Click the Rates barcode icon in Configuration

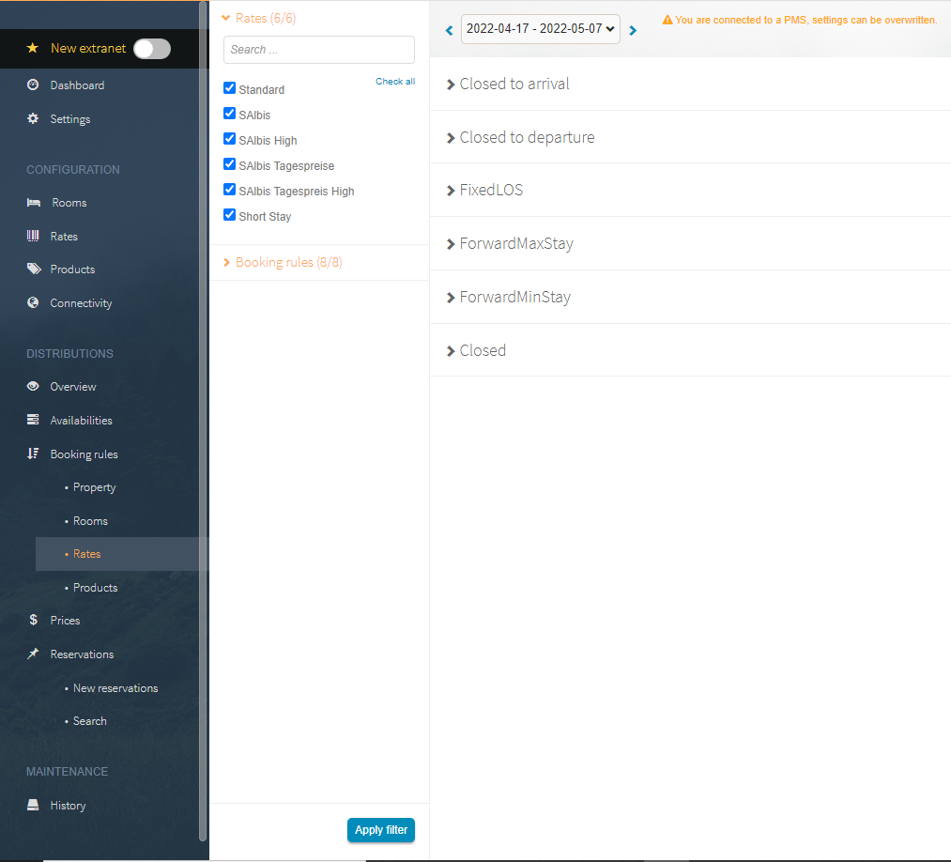pos(33,237)
